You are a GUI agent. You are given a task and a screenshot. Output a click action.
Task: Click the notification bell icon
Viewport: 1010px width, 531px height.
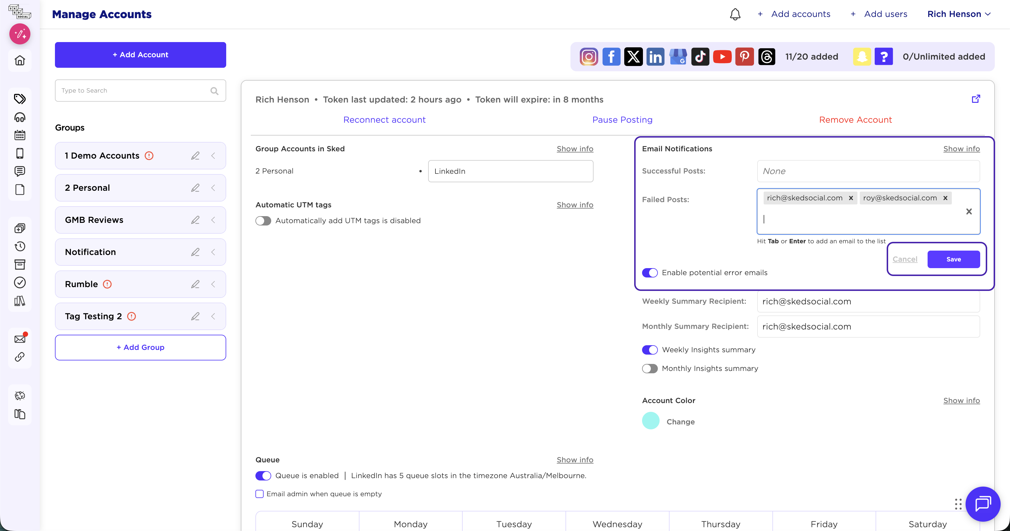[735, 15]
